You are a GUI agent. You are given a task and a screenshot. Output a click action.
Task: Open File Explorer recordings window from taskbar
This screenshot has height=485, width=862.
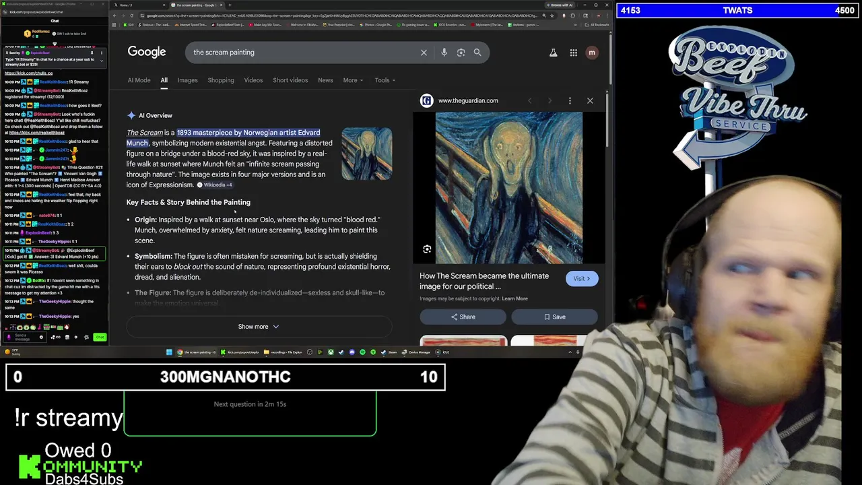283,352
